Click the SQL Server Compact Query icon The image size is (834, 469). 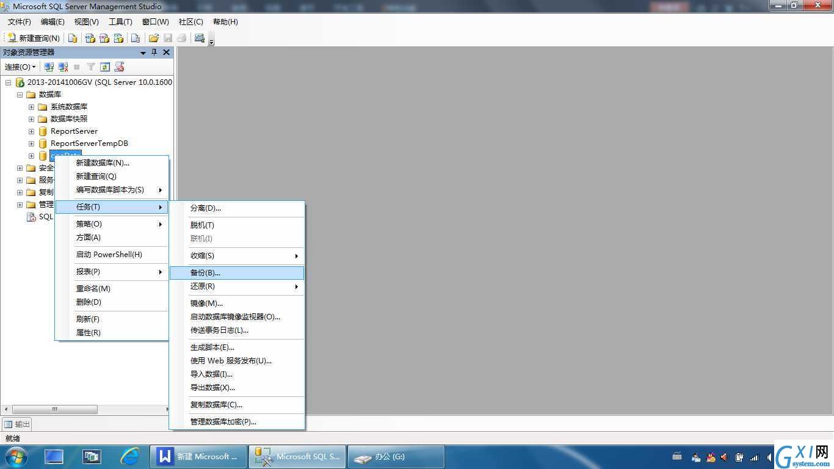coord(136,38)
